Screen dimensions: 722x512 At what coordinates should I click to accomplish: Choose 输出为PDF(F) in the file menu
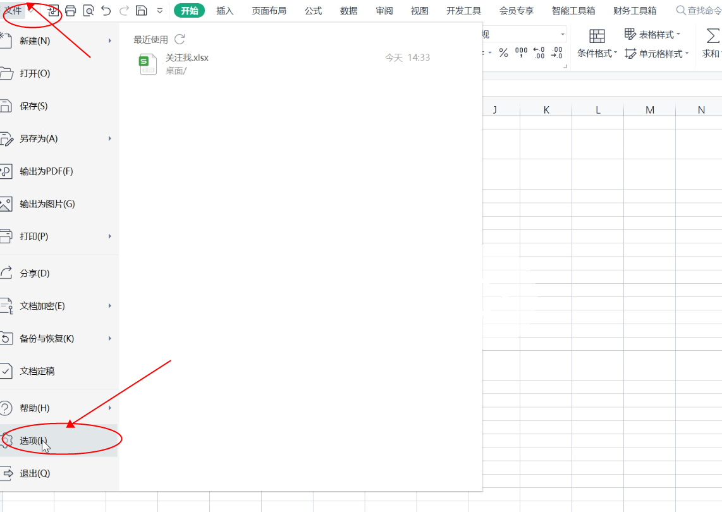tap(58, 171)
